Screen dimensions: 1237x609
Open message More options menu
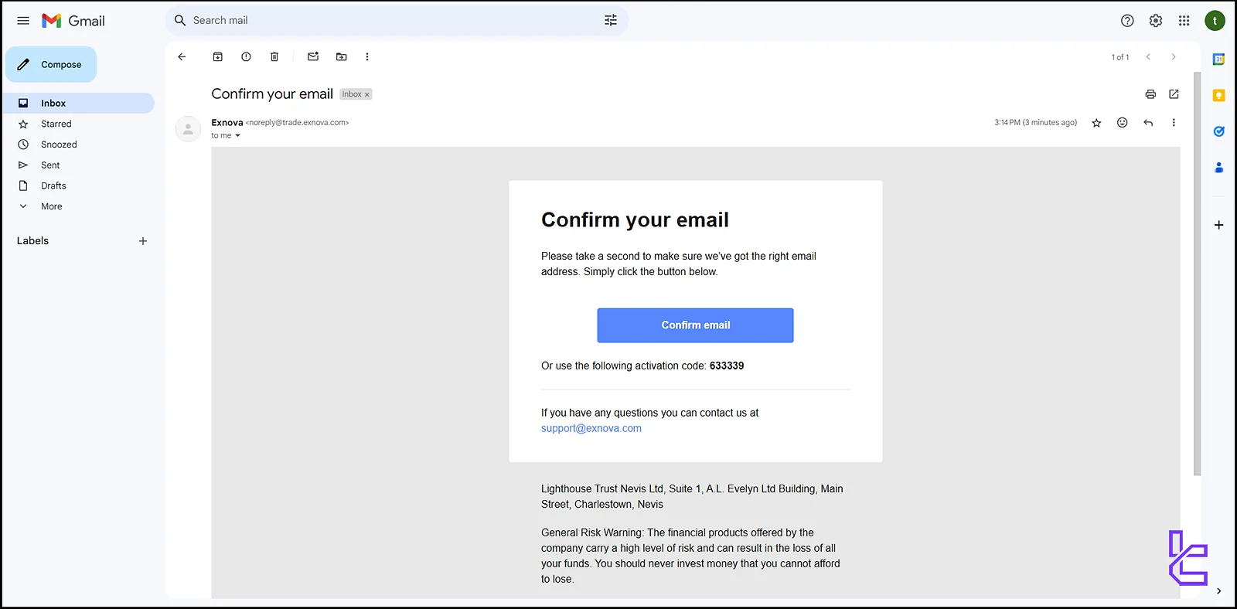[x=1174, y=122]
